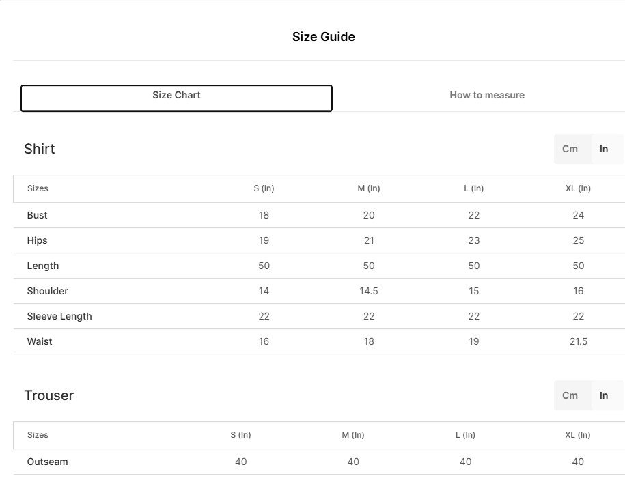
Task: Select the 21.5 Waist value cell
Action: pos(578,341)
